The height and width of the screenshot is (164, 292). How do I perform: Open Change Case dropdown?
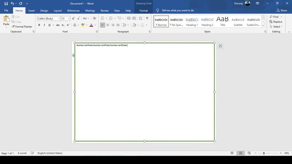pyautogui.click(x=86, y=18)
